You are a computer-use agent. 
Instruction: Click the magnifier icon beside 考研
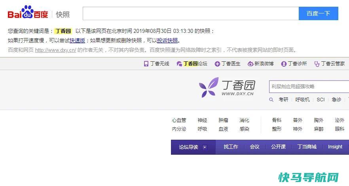[271, 100]
